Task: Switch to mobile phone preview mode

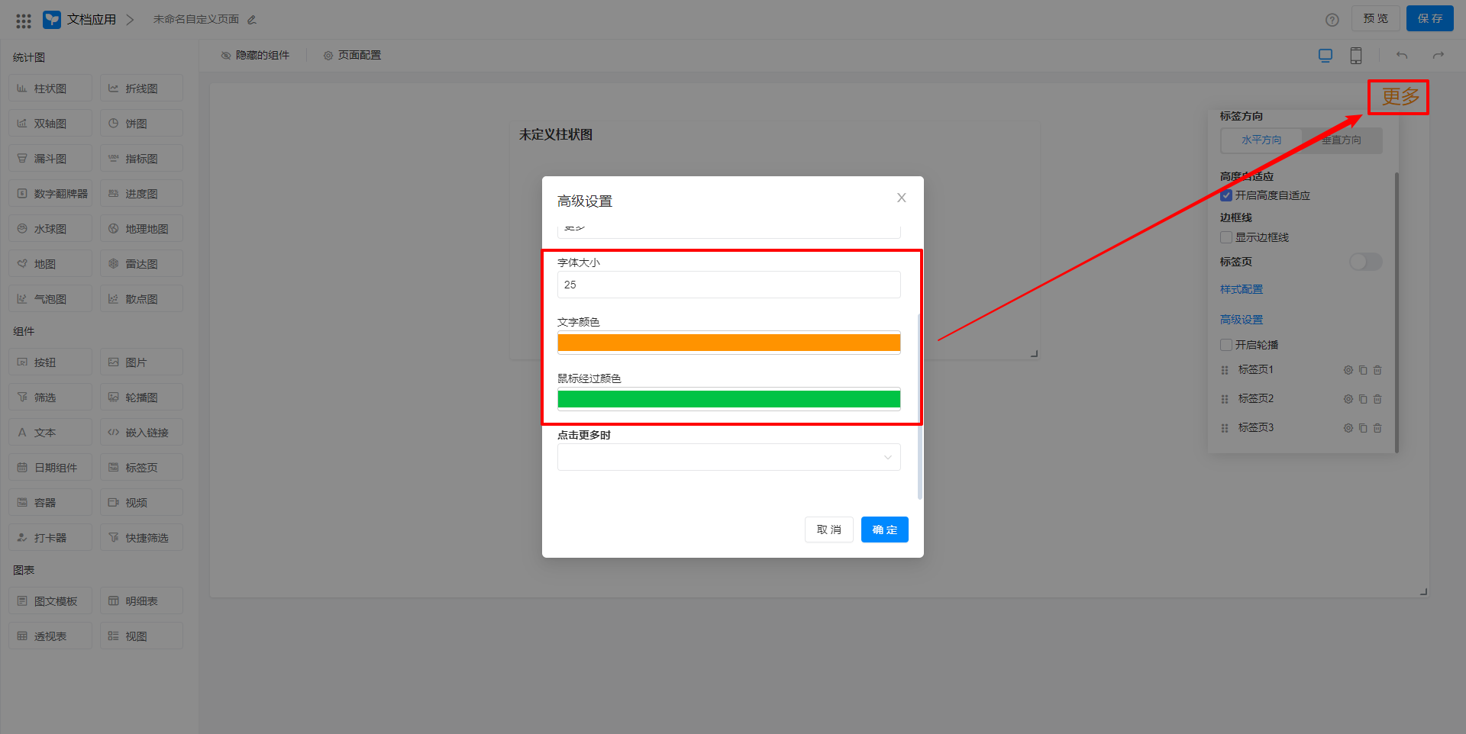Action: click(1356, 56)
